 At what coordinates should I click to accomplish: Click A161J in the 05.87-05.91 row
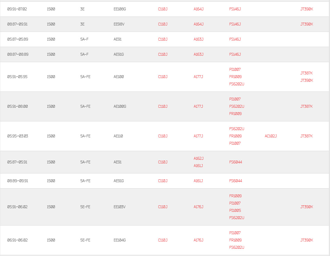pos(198,166)
